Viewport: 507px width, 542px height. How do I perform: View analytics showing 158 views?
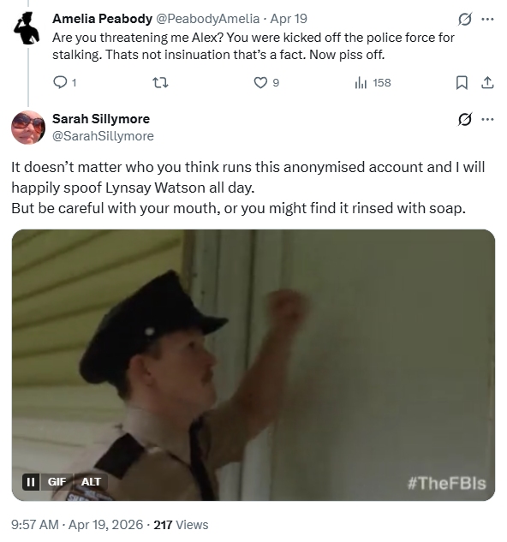point(373,82)
